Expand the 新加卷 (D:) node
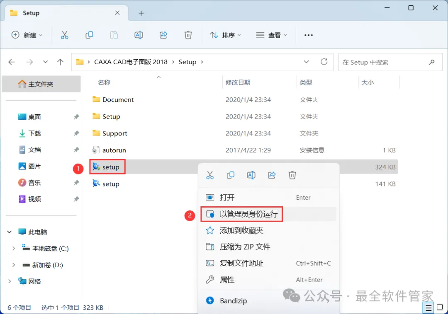448x314 pixels. click(13, 265)
